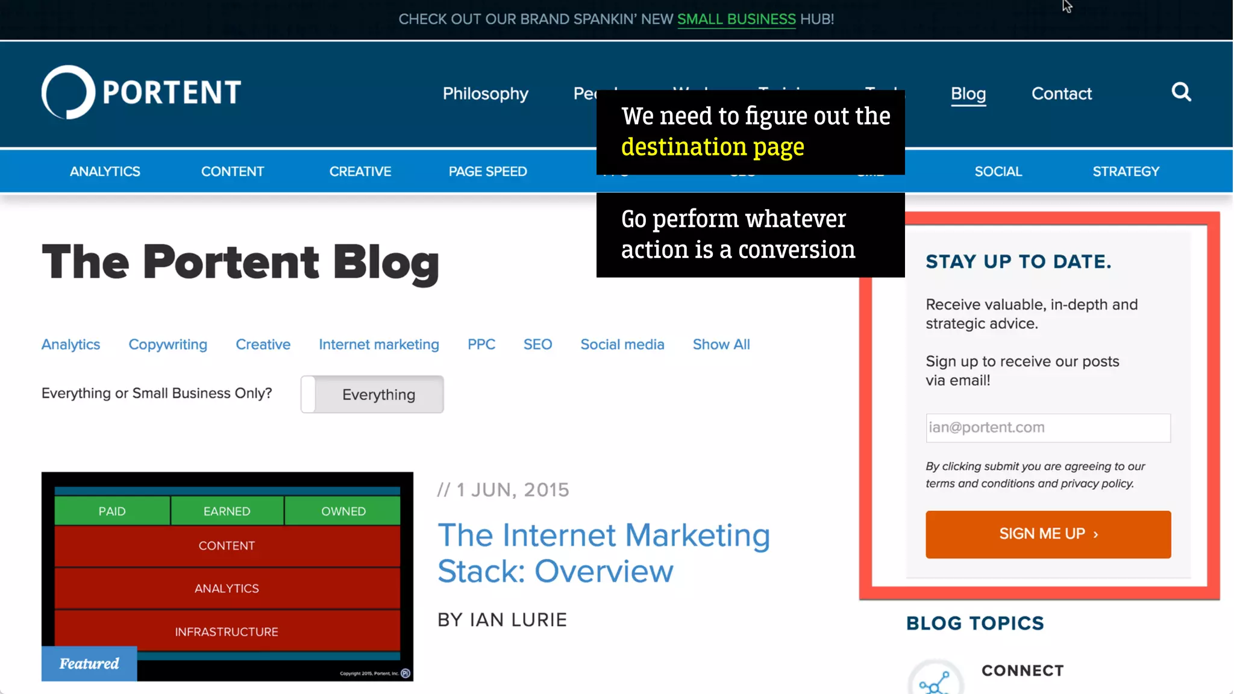The width and height of the screenshot is (1234, 694).
Task: Select the PAGE SPEED category tab
Action: pyautogui.click(x=488, y=172)
